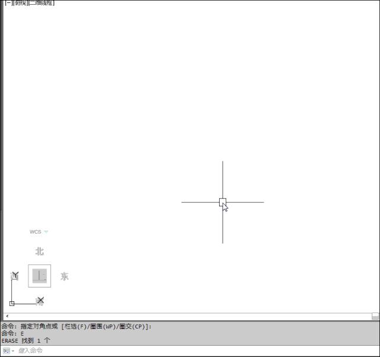Open the 二维线框 visual style menu
This screenshot has height=357, width=380.
click(x=41, y=3)
